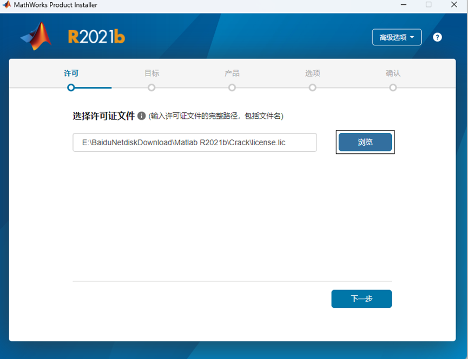Click the 浏览 browse button

[365, 142]
